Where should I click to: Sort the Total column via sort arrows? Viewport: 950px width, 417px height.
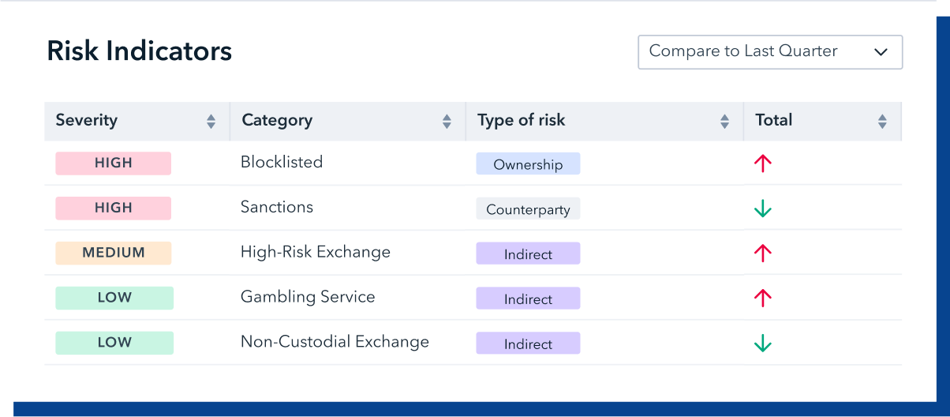coord(882,122)
